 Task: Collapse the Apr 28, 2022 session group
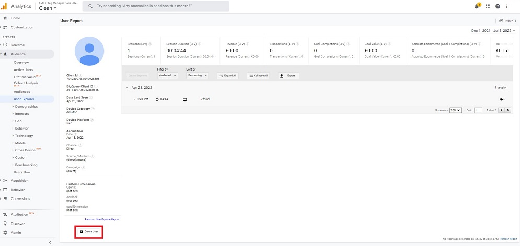(127, 88)
